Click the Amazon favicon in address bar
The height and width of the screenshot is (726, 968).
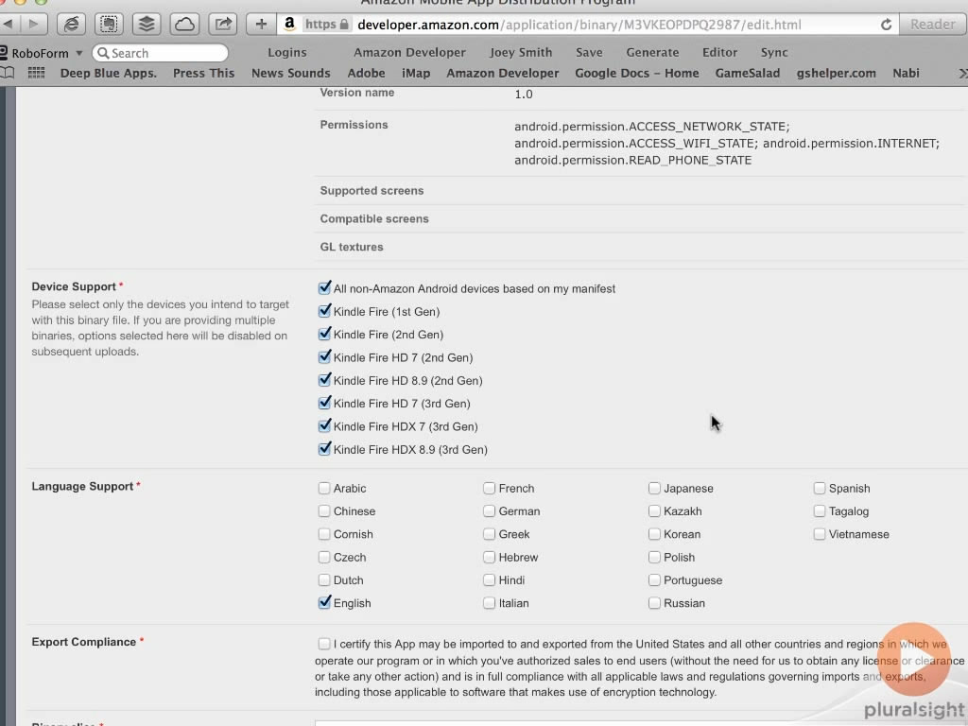(289, 24)
